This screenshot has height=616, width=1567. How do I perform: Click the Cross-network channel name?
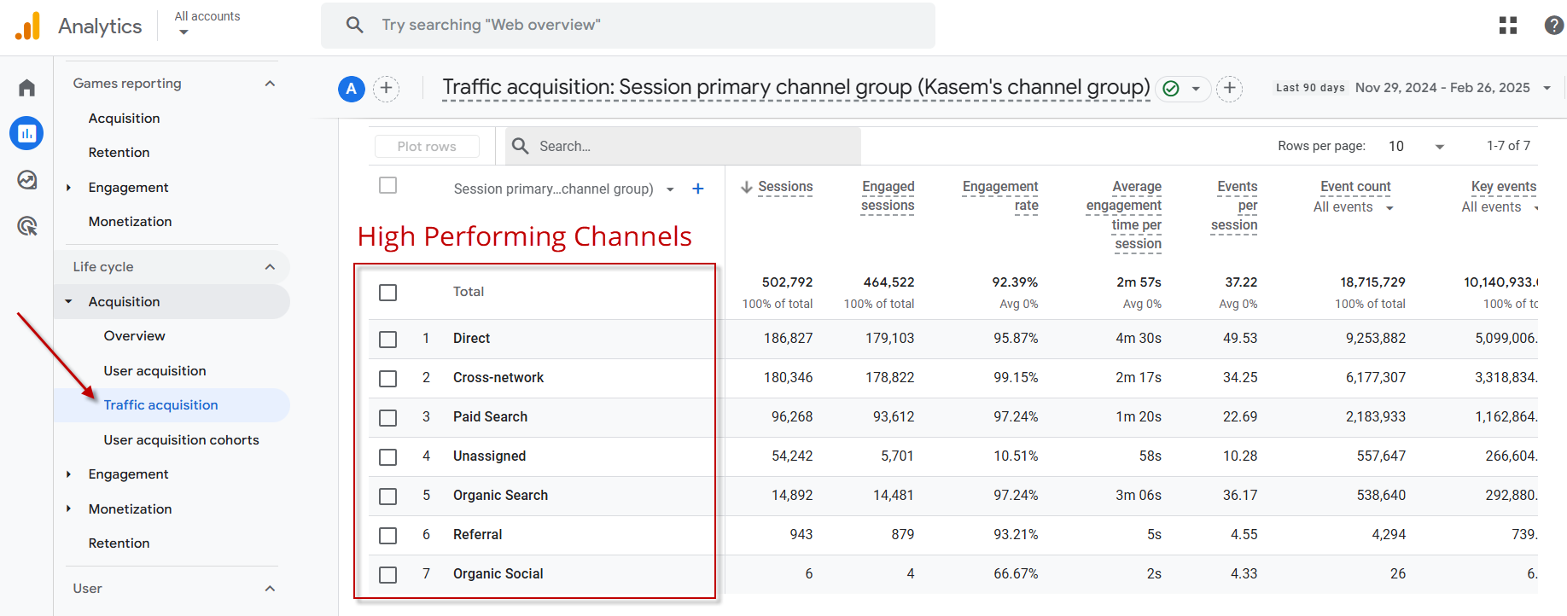click(498, 378)
